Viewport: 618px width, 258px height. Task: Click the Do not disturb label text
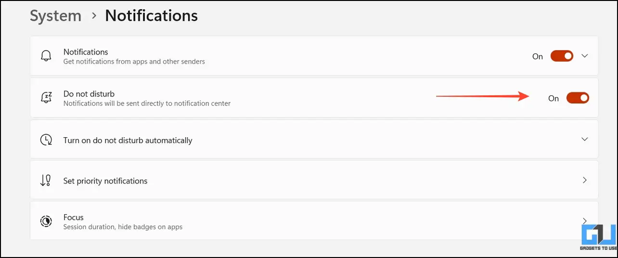[89, 94]
